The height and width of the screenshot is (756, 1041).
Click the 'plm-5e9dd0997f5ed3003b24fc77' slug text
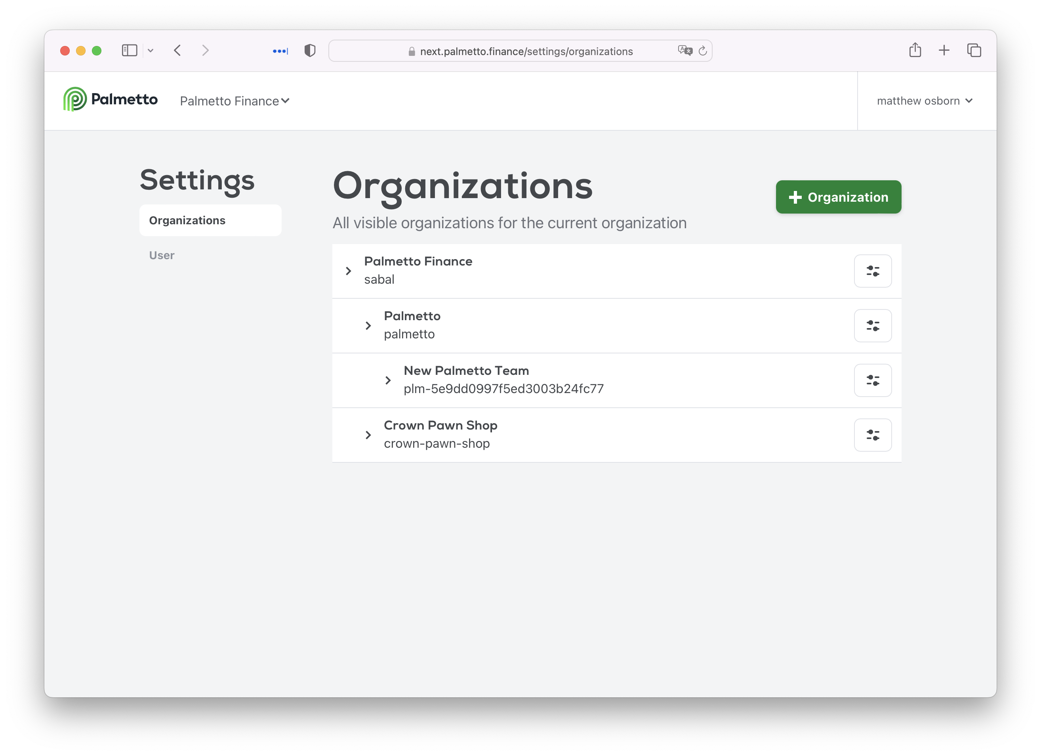tap(503, 389)
